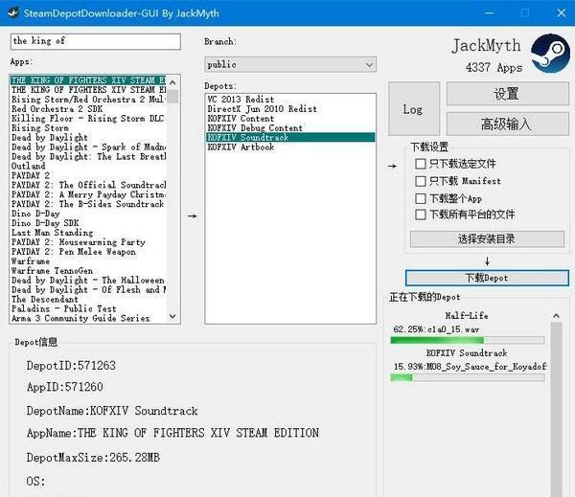Click Apps list scroll down arrow
The image size is (575, 497).
[x=173, y=316]
